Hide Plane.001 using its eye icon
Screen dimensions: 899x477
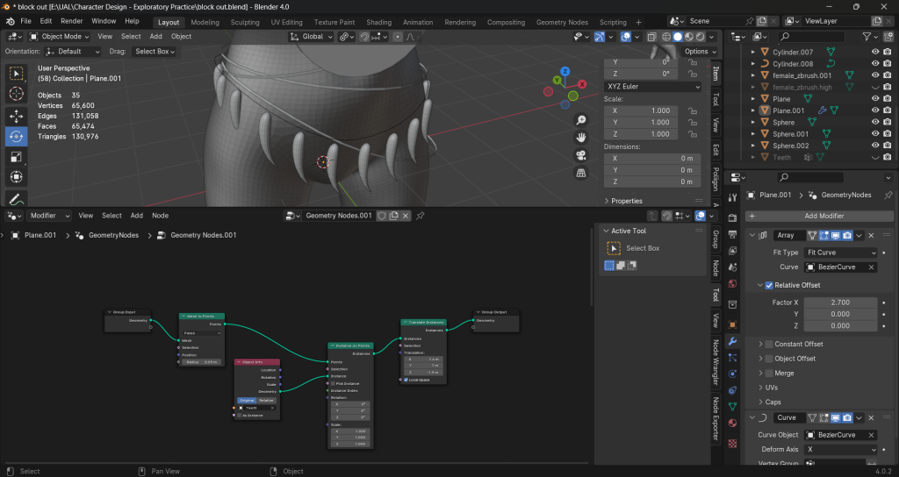pos(875,110)
